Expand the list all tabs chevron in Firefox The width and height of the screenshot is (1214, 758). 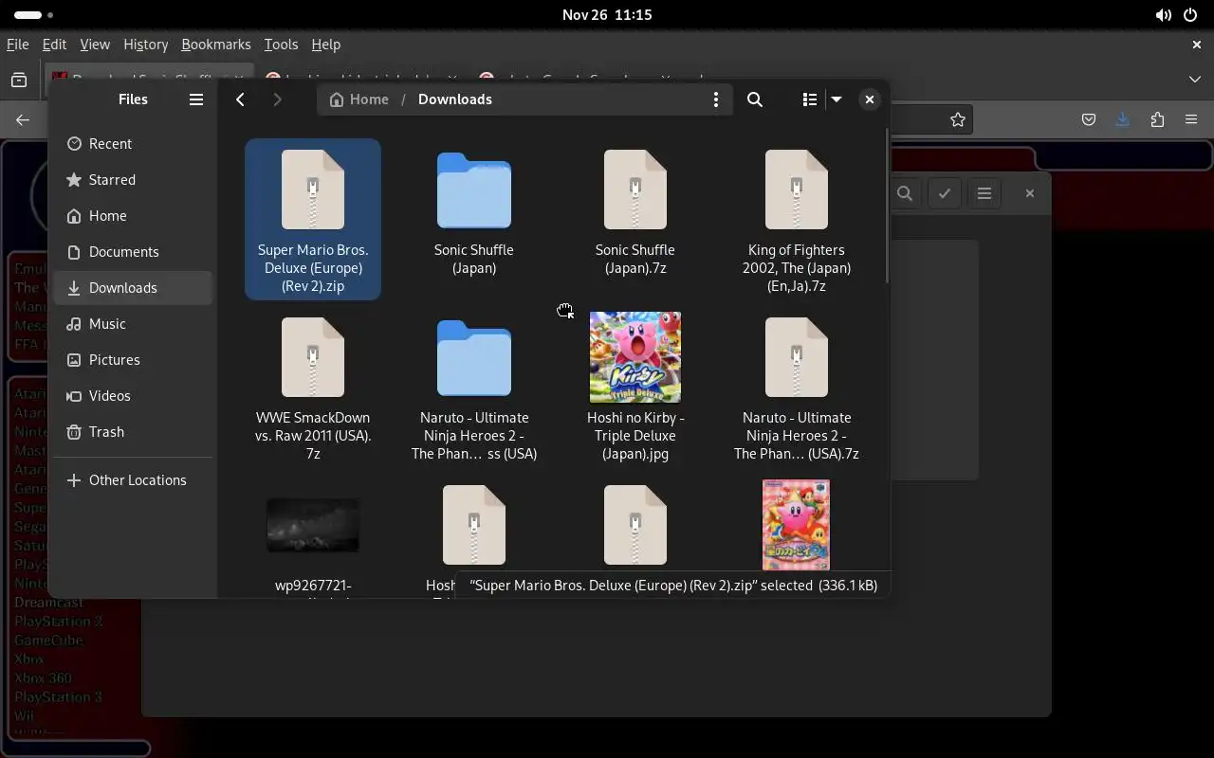click(x=1195, y=80)
